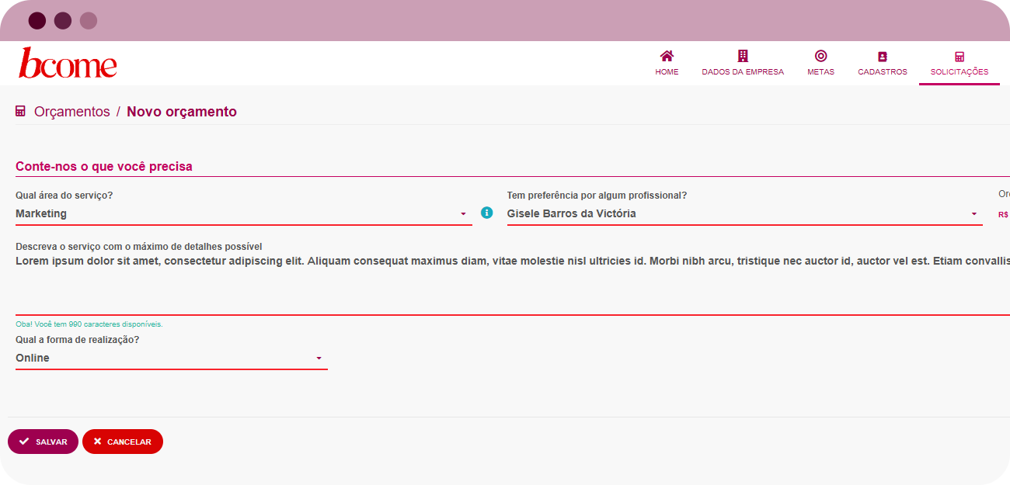Click the middle window control dot
Viewport: 1010px width, 485px height.
pos(63,21)
